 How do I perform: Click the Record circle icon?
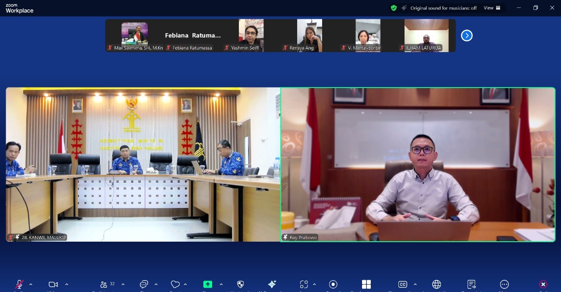pos(333,285)
